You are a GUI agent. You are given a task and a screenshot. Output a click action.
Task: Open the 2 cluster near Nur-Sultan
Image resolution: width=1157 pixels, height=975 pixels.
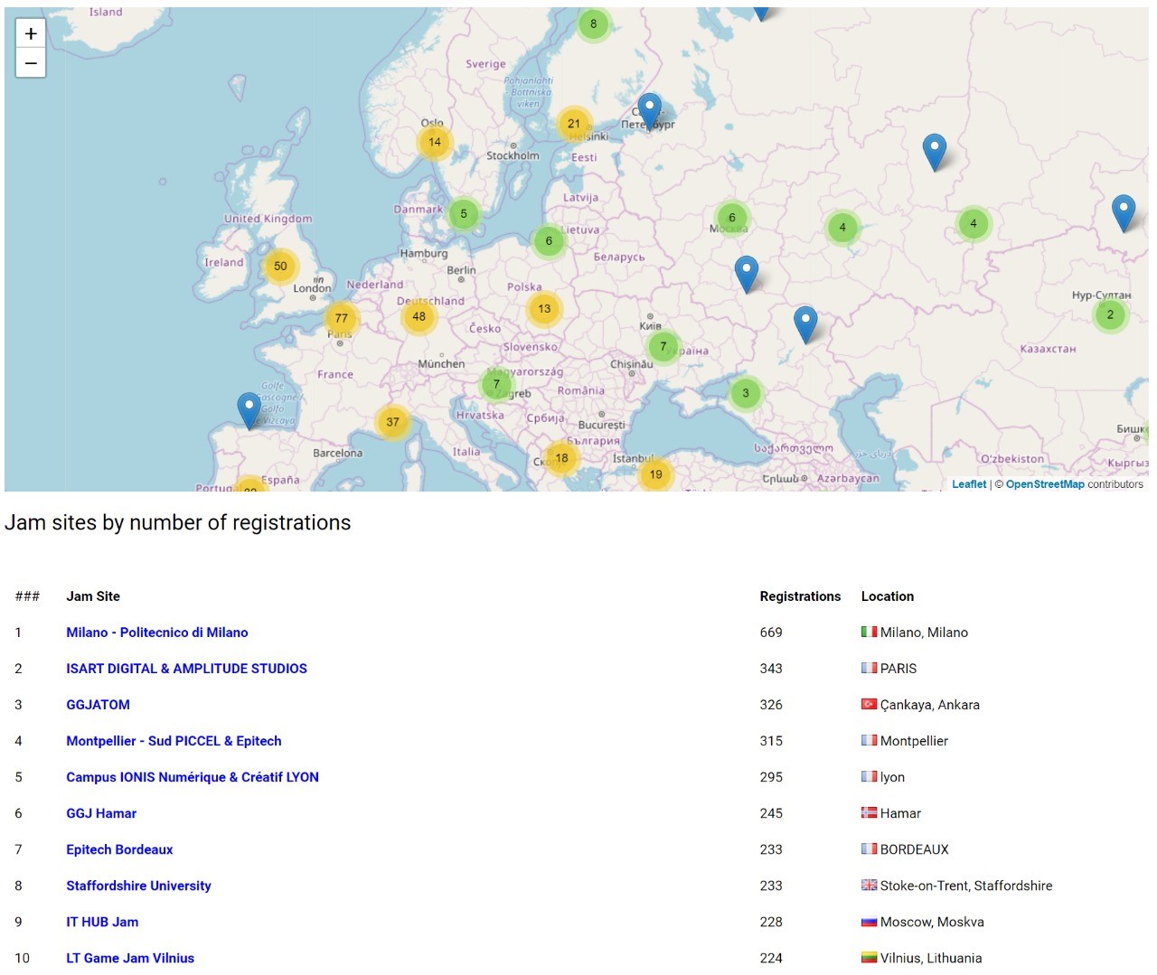point(1110,314)
